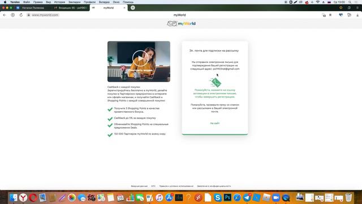The height and width of the screenshot is (204, 362).
Task: Open a new tab with plus button
Action: tap(133, 7)
